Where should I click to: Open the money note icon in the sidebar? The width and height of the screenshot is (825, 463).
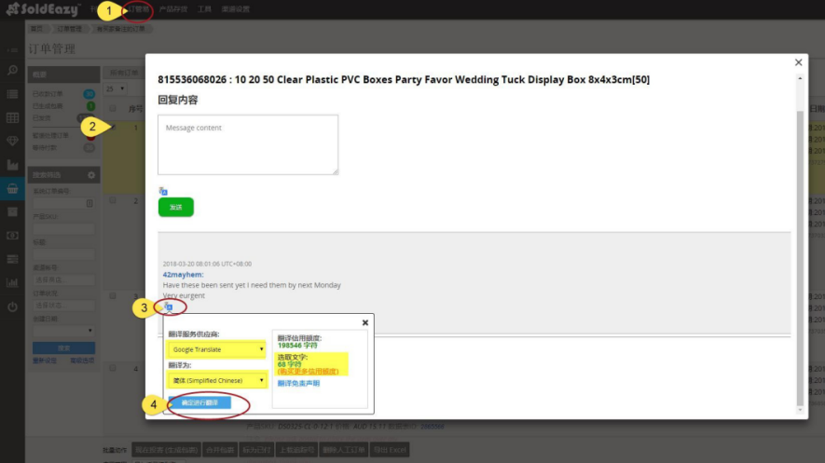click(x=12, y=236)
